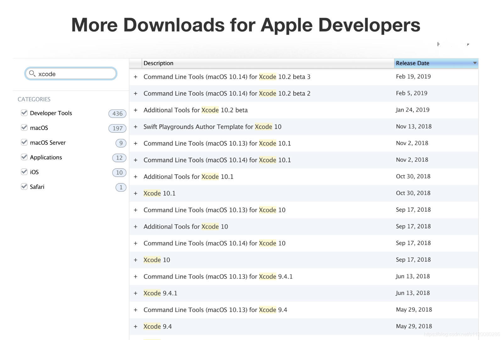The width and height of the screenshot is (503, 340).
Task: Click 'Additional Tools for Xcode 10.2 beta' text
Action: click(196, 110)
